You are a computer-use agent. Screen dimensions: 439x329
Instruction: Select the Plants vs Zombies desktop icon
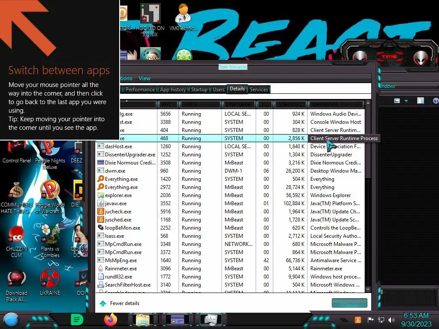50,241
